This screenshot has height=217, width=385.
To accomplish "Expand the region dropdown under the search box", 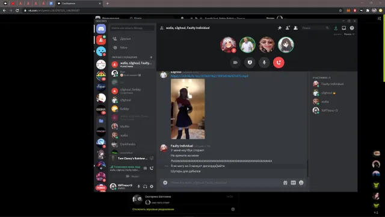I will tap(349, 34).
